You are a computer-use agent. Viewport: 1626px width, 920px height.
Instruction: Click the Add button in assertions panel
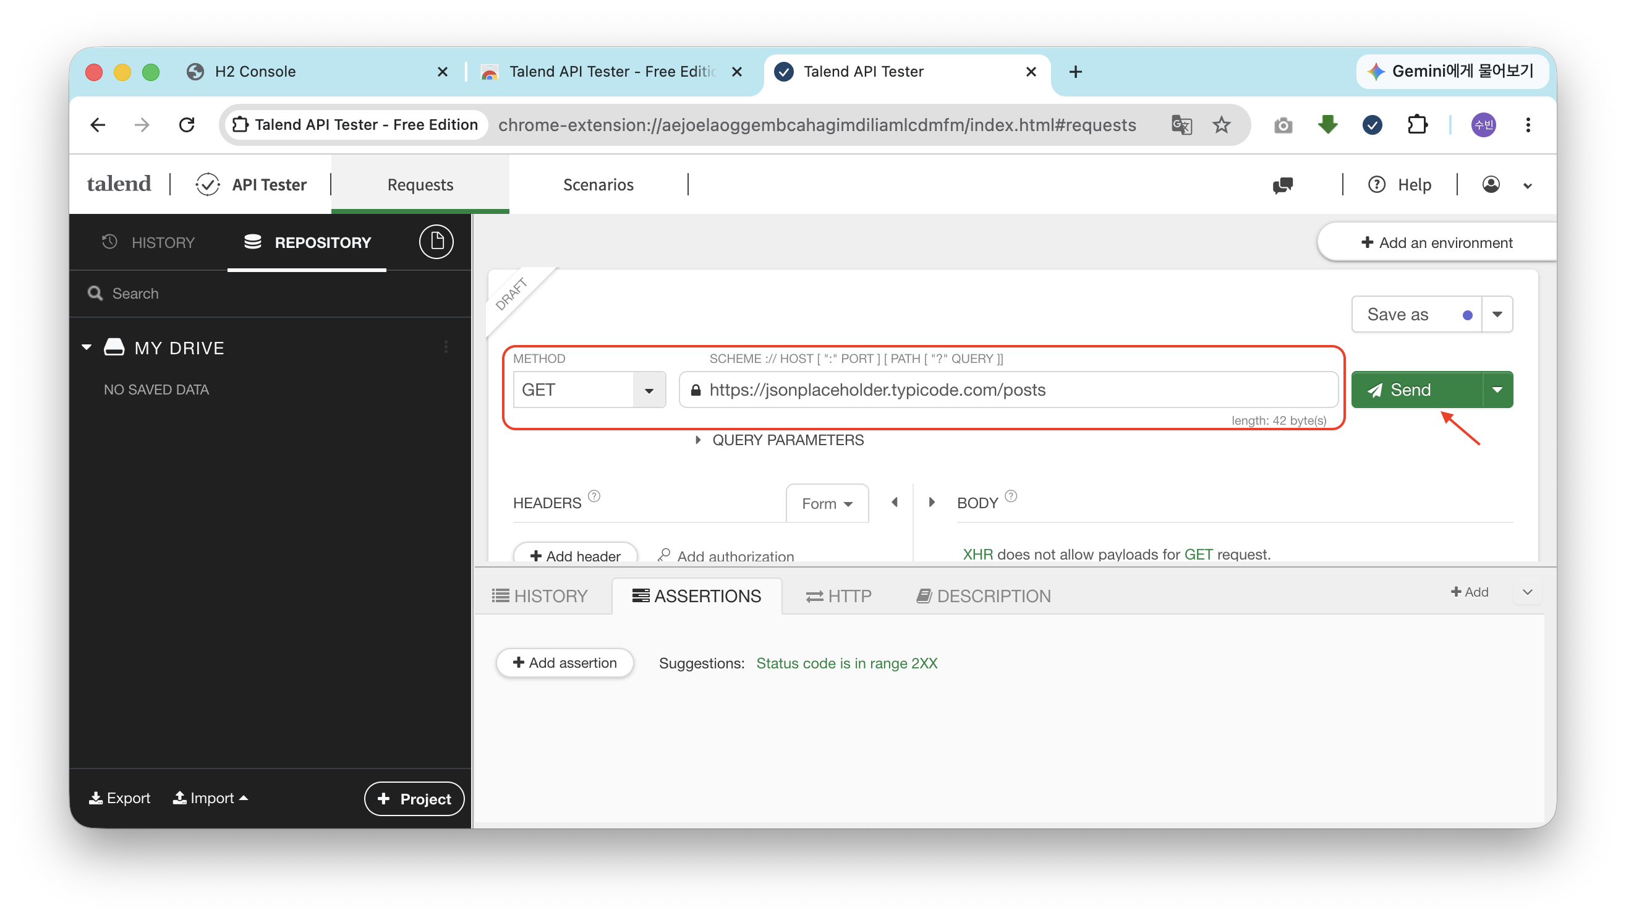tap(1470, 592)
